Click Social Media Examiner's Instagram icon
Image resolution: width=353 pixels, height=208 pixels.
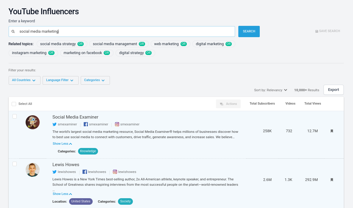[x=117, y=125]
